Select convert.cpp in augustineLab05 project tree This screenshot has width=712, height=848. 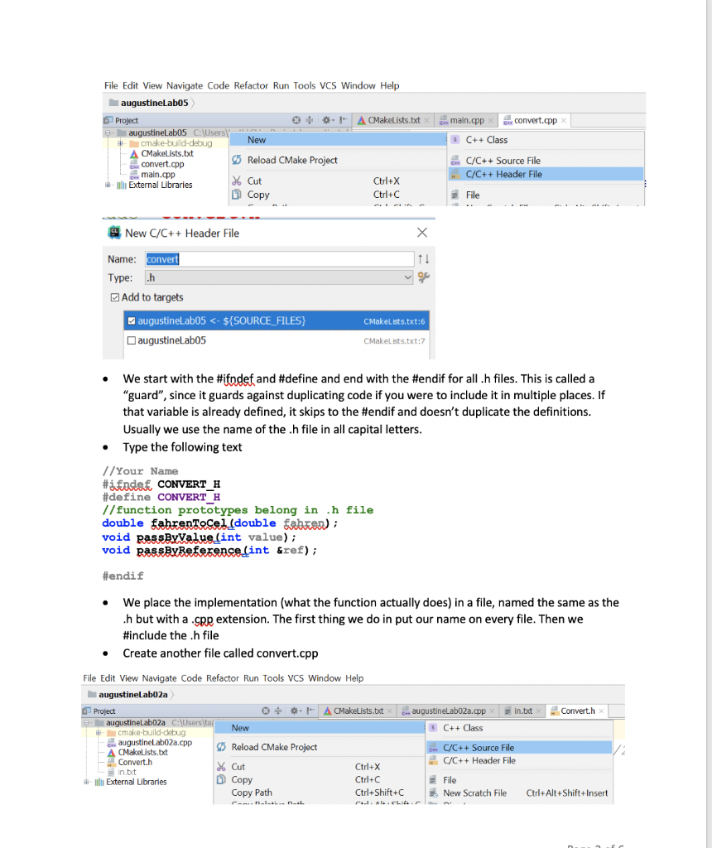[162, 165]
